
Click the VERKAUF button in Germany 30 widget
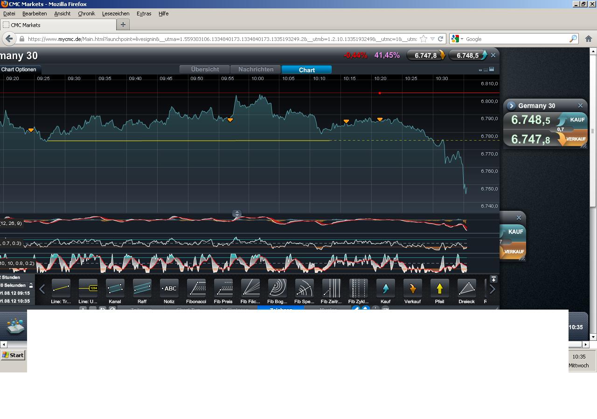572,139
